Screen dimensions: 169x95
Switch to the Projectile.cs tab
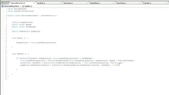coord(147,3)
